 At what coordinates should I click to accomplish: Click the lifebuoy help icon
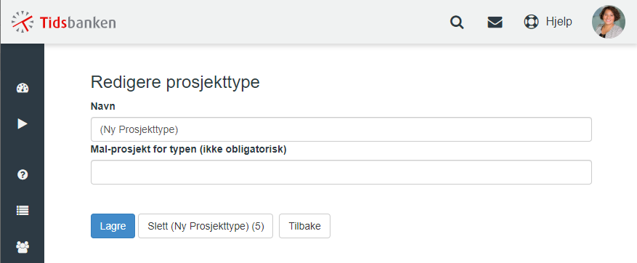click(x=531, y=22)
